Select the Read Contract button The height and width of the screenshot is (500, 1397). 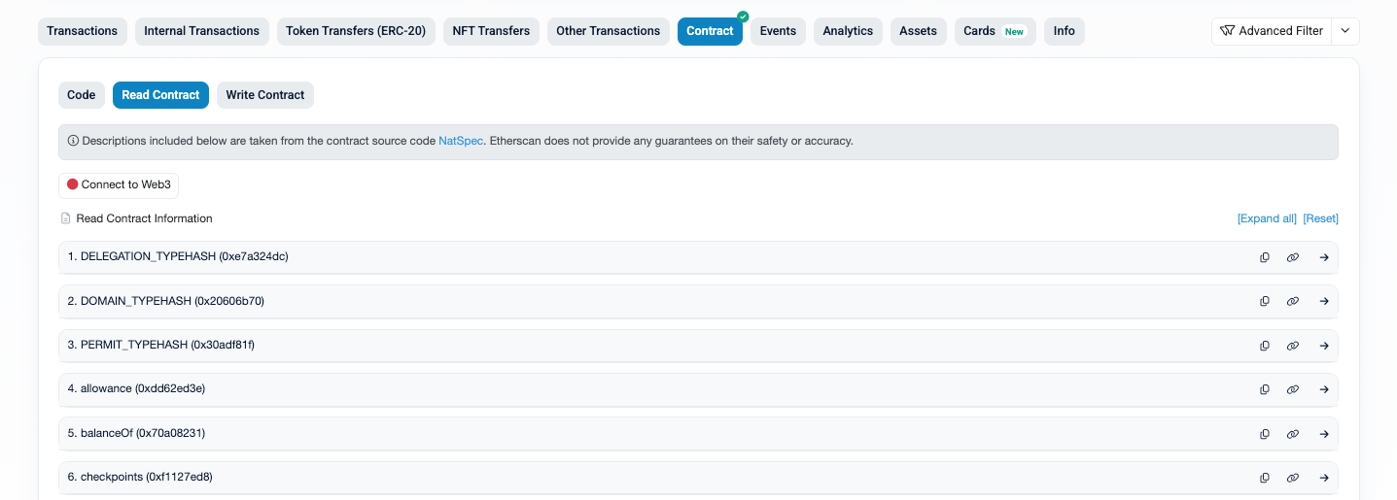[x=160, y=95]
